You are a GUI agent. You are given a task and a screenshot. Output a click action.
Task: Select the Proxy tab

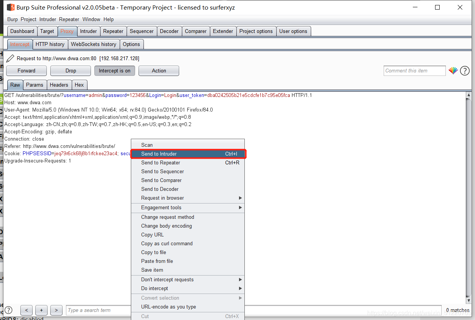pyautogui.click(x=67, y=31)
